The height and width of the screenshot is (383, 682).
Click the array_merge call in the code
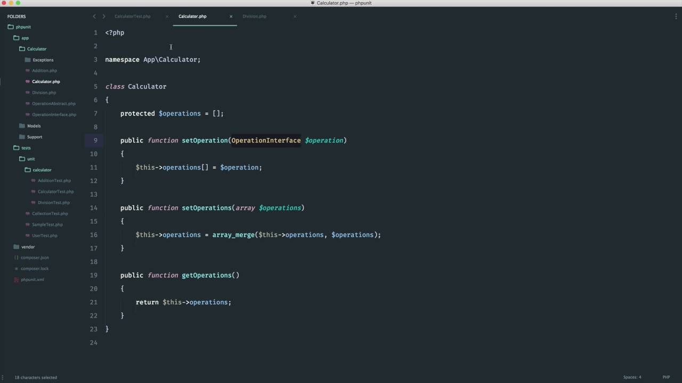click(x=233, y=235)
